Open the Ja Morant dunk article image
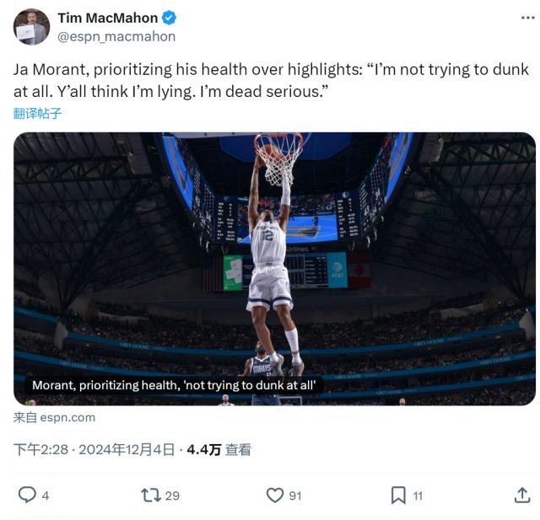 click(274, 253)
